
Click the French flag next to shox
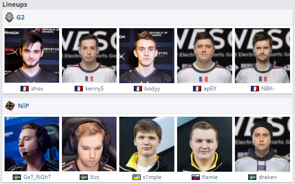click(25, 89)
